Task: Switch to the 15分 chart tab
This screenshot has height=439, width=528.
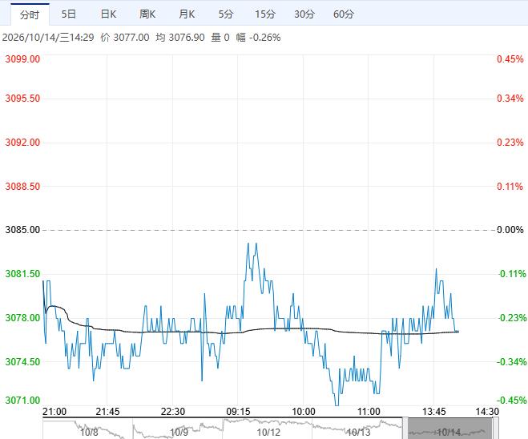Action: tap(265, 14)
